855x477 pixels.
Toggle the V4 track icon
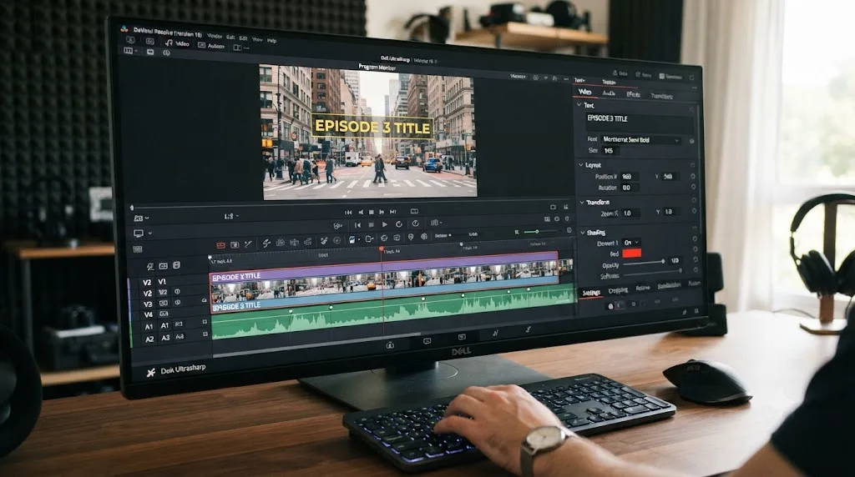[164, 314]
